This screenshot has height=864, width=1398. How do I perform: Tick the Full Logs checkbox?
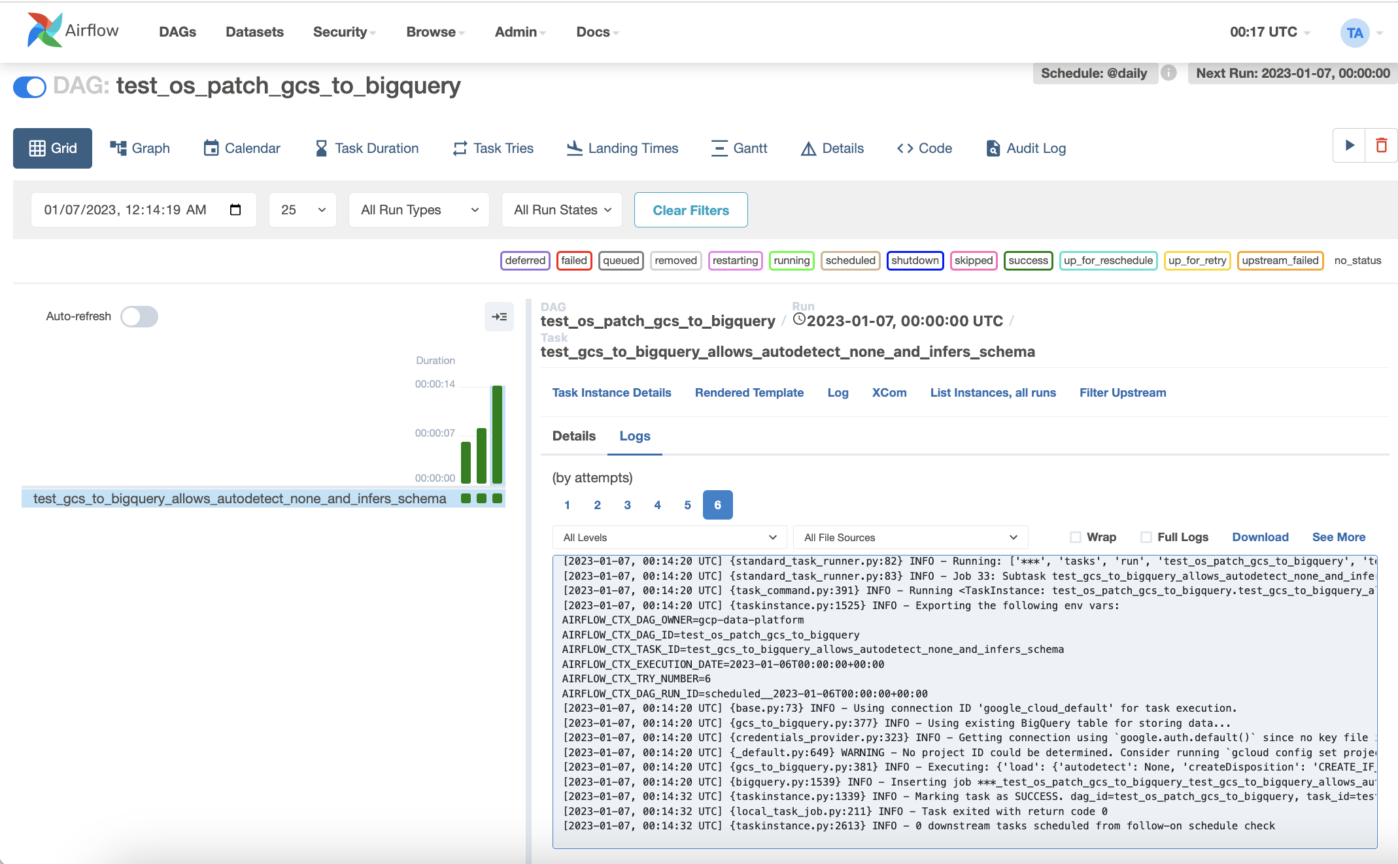[1146, 537]
